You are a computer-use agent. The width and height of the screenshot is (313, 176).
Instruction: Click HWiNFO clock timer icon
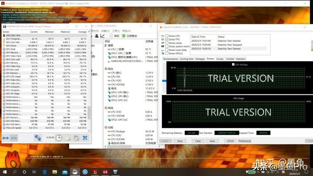click(x=59, y=138)
